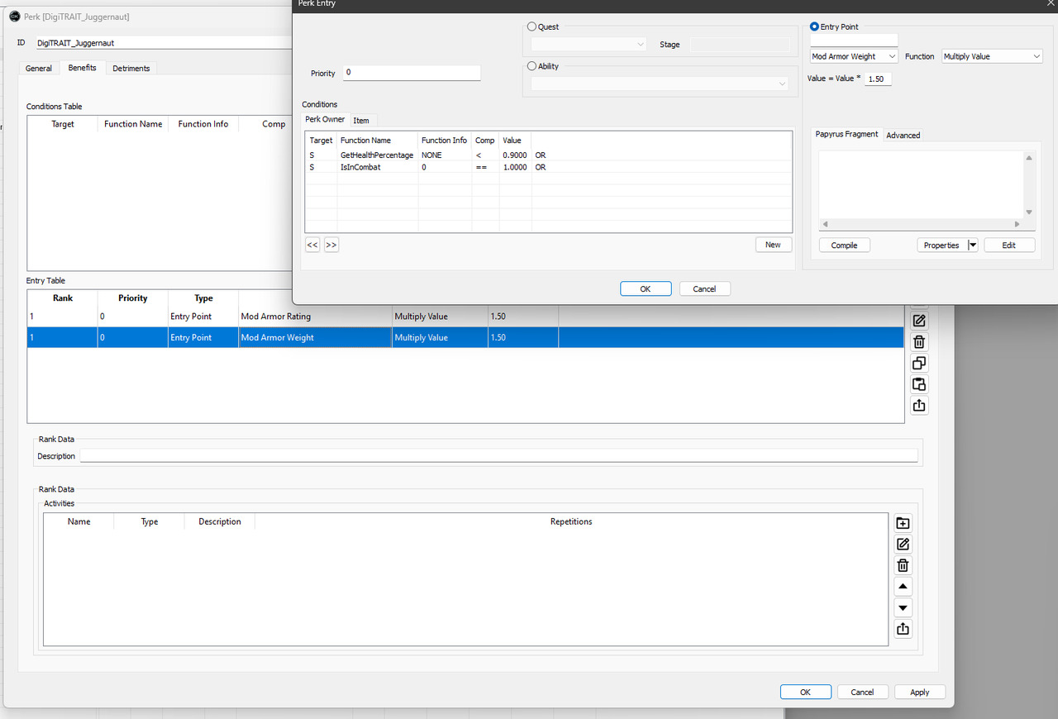Open the Perk Owner conditions tab

point(325,119)
